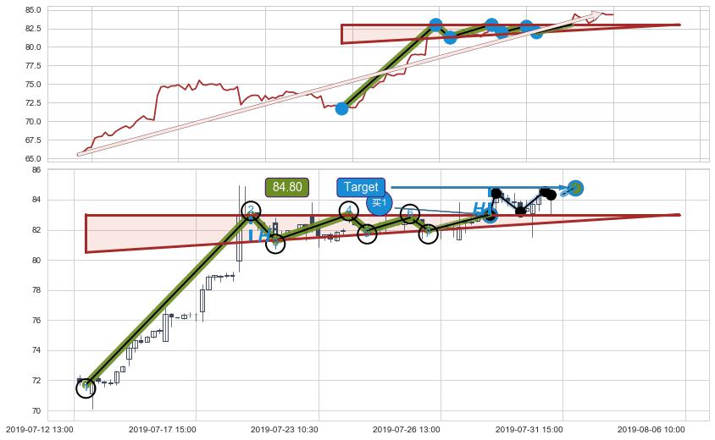Select the 2019-07-31 15:00 date axis label
Image resolution: width=715 pixels, height=440 pixels.
point(529,430)
